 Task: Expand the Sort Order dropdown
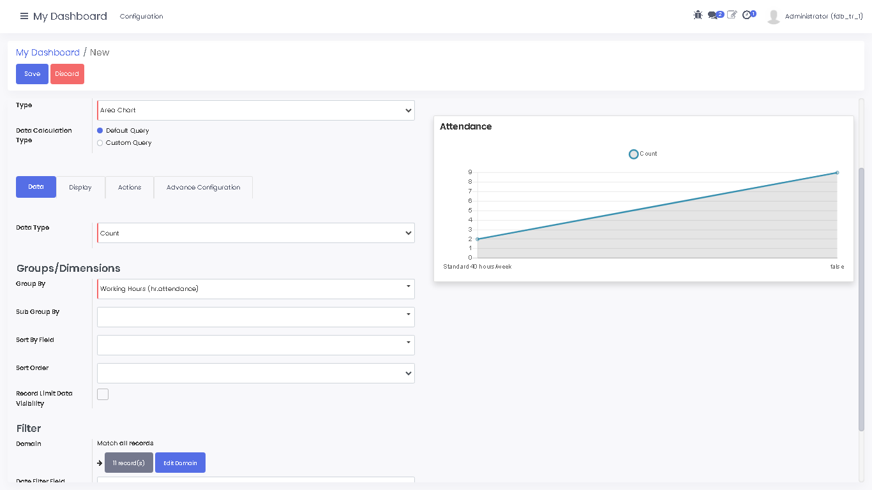pos(255,373)
